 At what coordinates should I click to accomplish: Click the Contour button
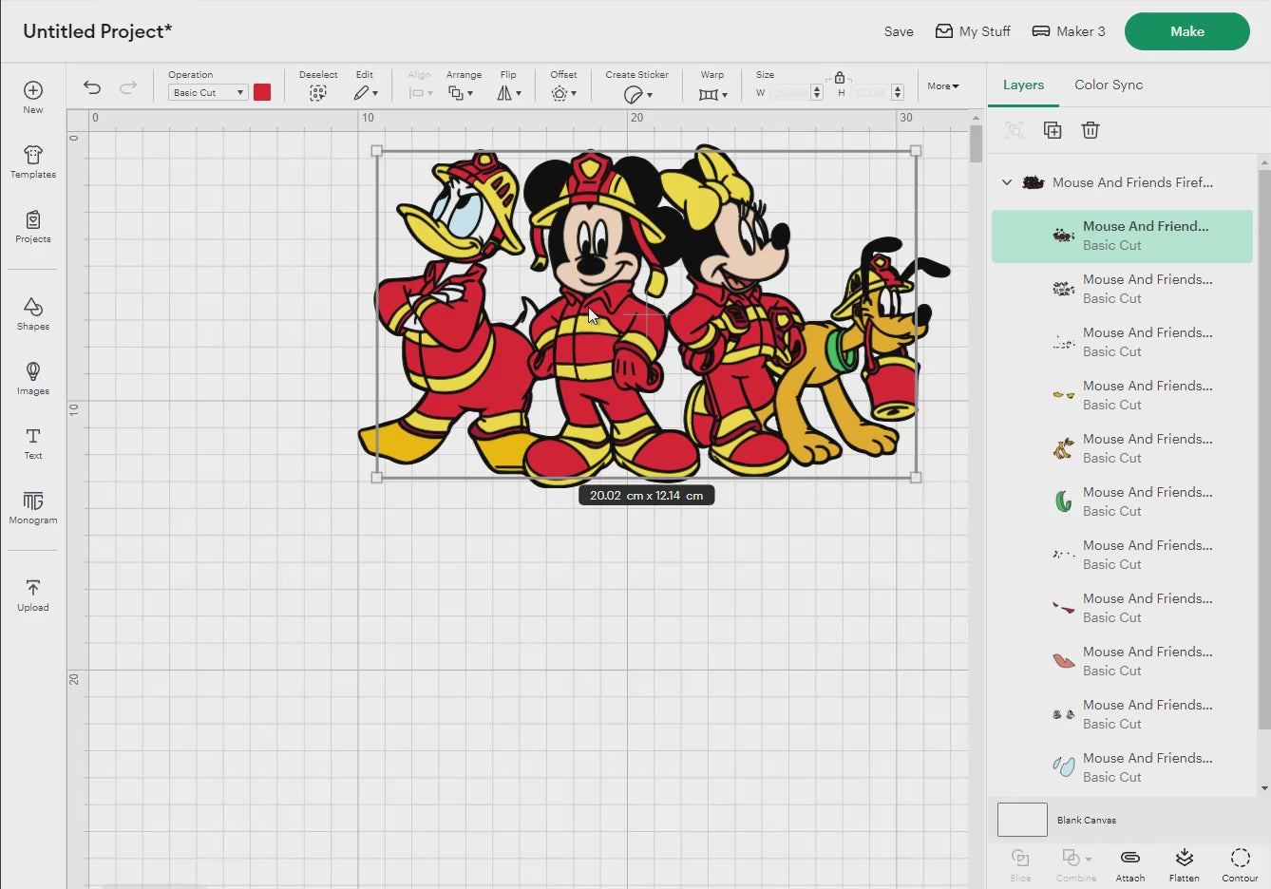click(1240, 864)
